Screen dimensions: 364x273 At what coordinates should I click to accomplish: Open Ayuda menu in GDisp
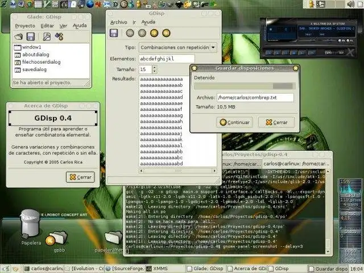[x=148, y=22]
